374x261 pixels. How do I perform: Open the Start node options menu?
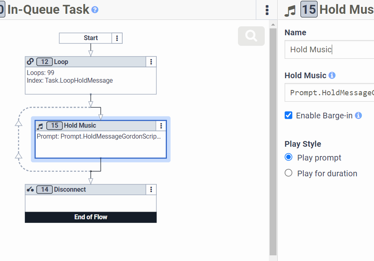[x=117, y=38]
